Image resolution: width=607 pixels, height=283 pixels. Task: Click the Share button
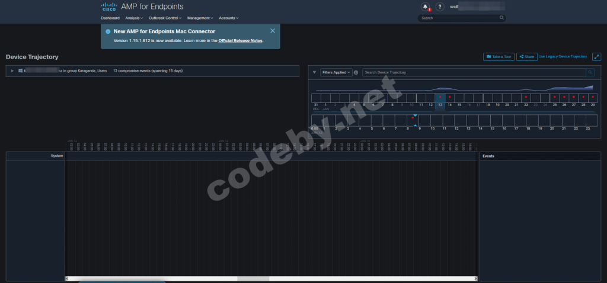click(526, 57)
